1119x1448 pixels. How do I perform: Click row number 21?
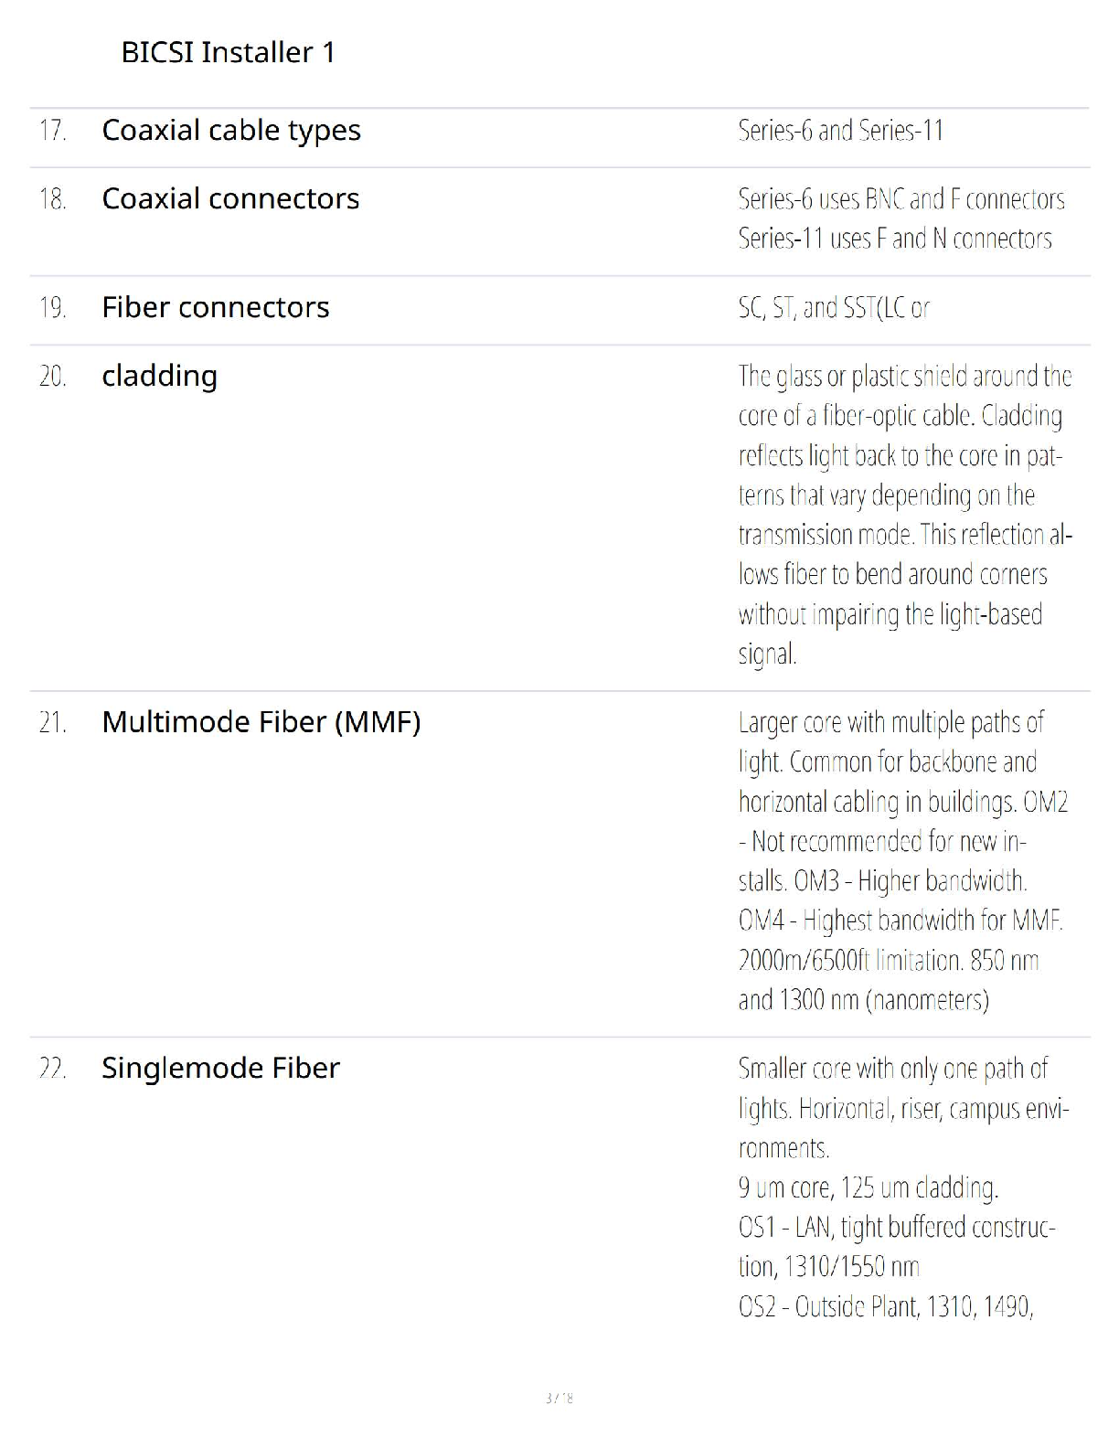point(53,723)
